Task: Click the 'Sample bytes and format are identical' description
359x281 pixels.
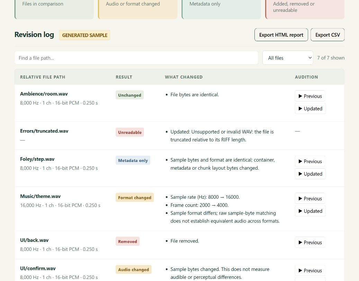Action: pyautogui.click(x=223, y=164)
